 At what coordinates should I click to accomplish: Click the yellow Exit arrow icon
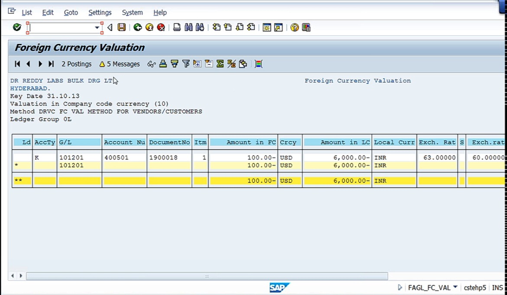(149, 27)
